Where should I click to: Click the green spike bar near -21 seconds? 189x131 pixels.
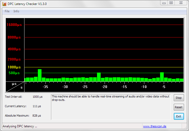[99, 77]
